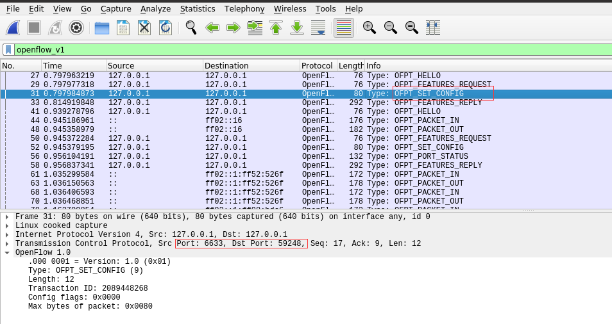612x324 pixels.
Task: Select packet 52 OFPT_SET_CONFIG row
Action: coord(306,147)
